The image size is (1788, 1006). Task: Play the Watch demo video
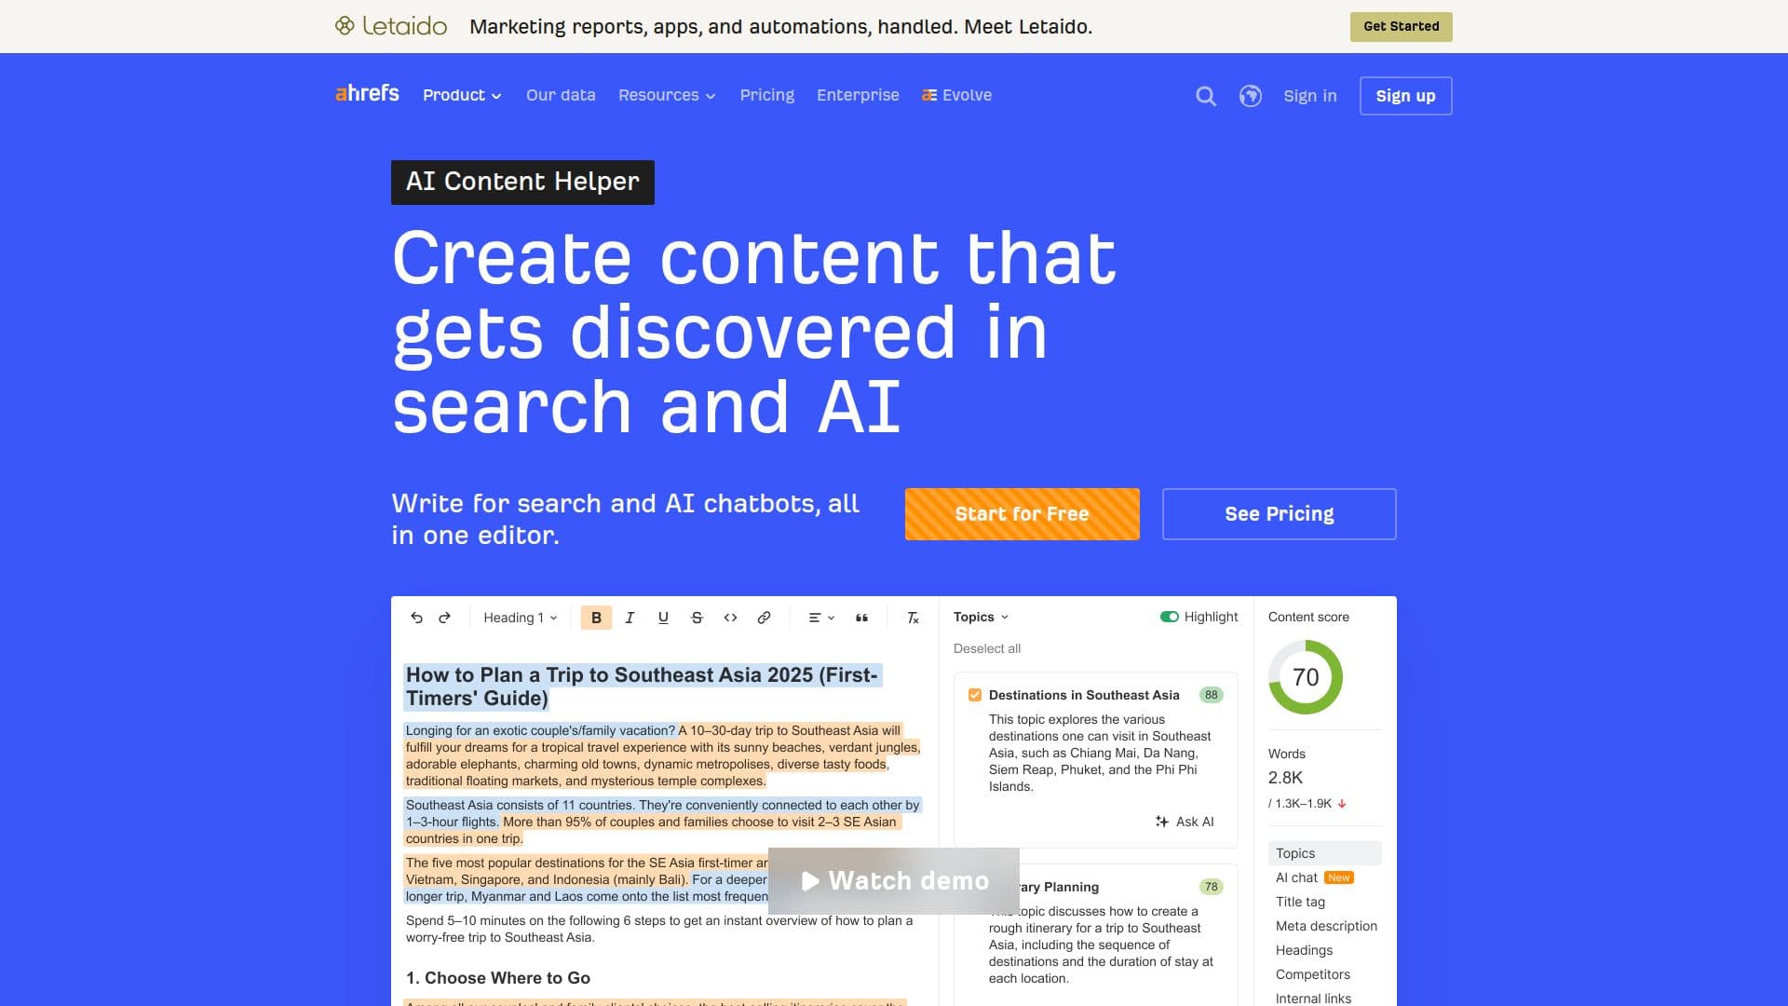pos(894,881)
